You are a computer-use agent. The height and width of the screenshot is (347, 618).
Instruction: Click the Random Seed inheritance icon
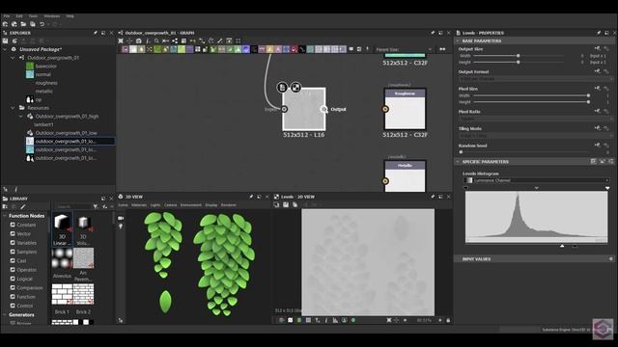(x=598, y=146)
